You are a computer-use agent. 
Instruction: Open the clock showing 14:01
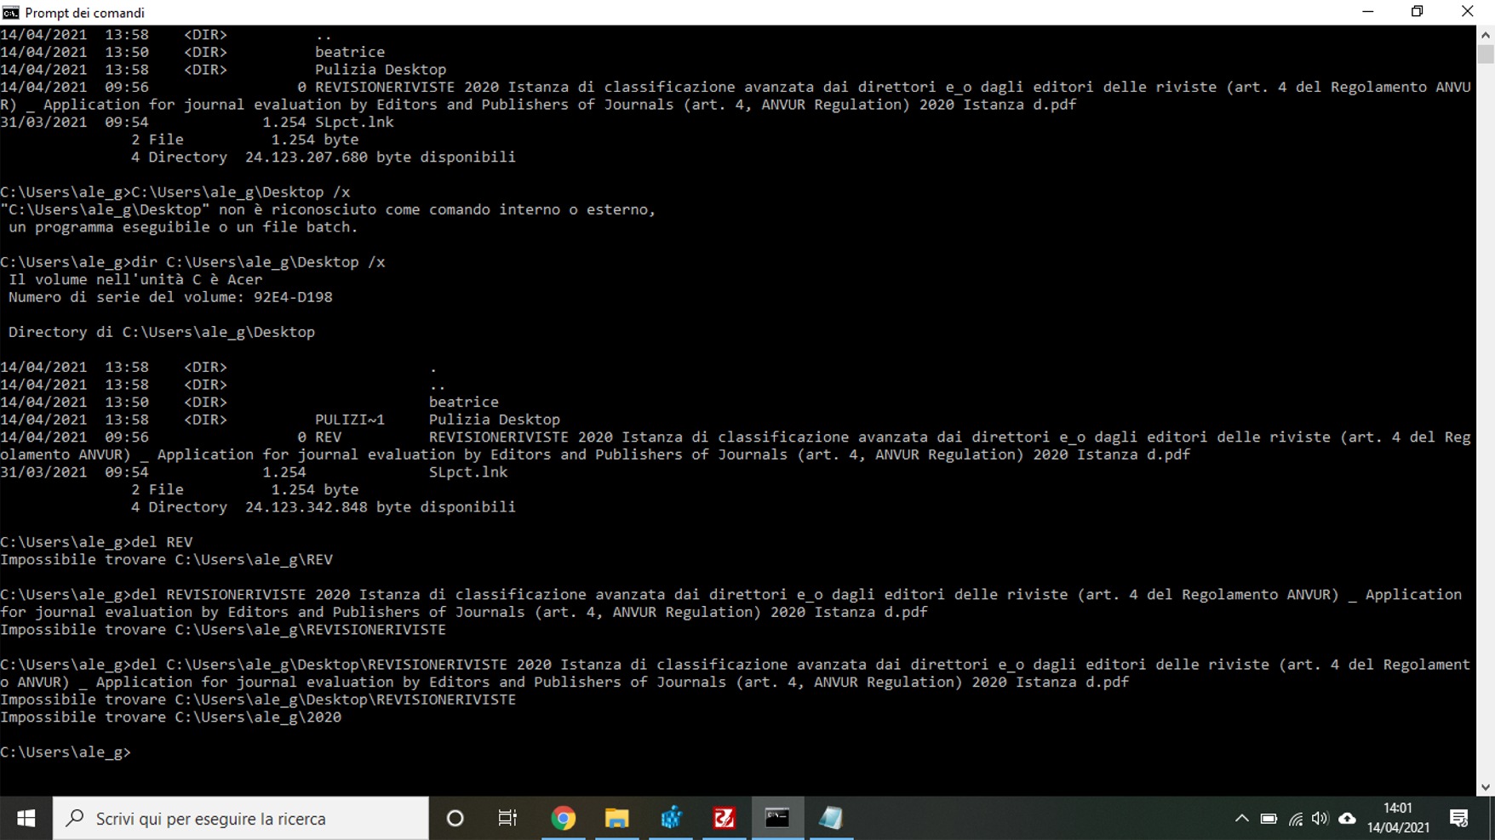[1399, 818]
